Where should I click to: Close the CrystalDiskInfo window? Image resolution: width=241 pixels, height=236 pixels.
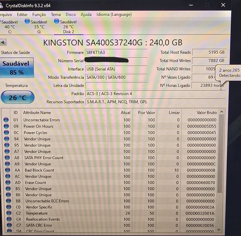click(223, 5)
